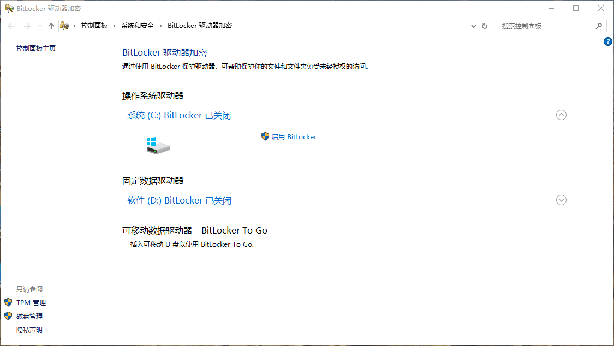Expand the 软件 (D:) drive section
Image resolution: width=614 pixels, height=346 pixels.
point(561,200)
